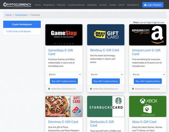
Task: Click the Cryptocurrency Checkout logo
Action: 17,5
